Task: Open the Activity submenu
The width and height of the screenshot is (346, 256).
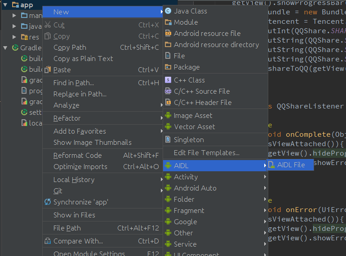Action: point(186,177)
